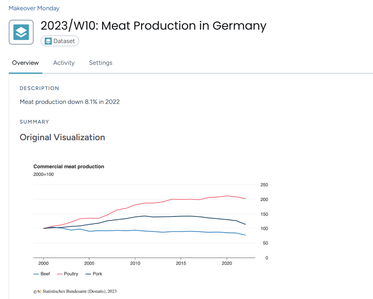Select the small dataset icon inside Dataset badge
The height and width of the screenshot is (299, 373).
tap(48, 41)
